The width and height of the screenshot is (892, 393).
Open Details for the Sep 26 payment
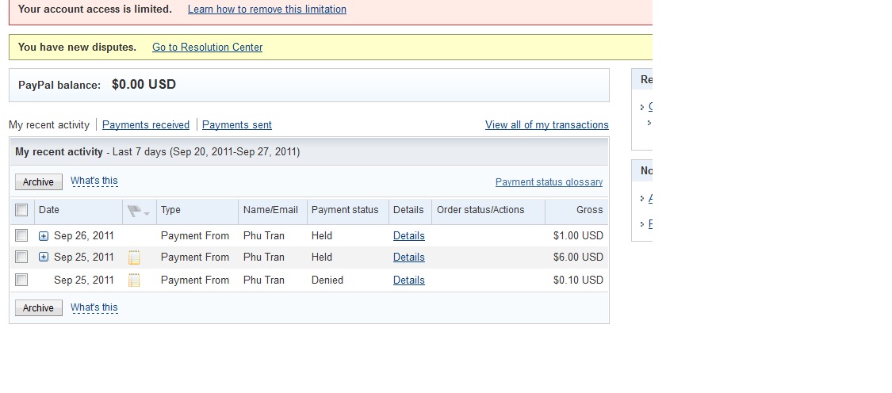[x=409, y=236]
